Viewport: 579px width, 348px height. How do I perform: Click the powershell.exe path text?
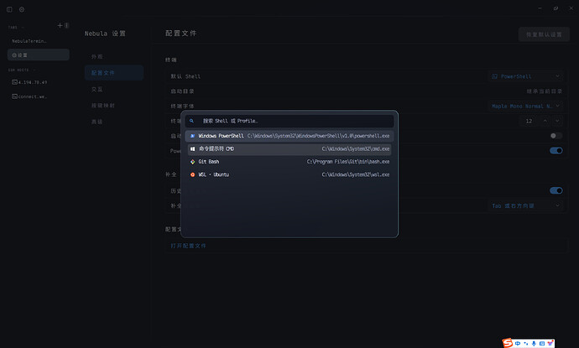318,136
